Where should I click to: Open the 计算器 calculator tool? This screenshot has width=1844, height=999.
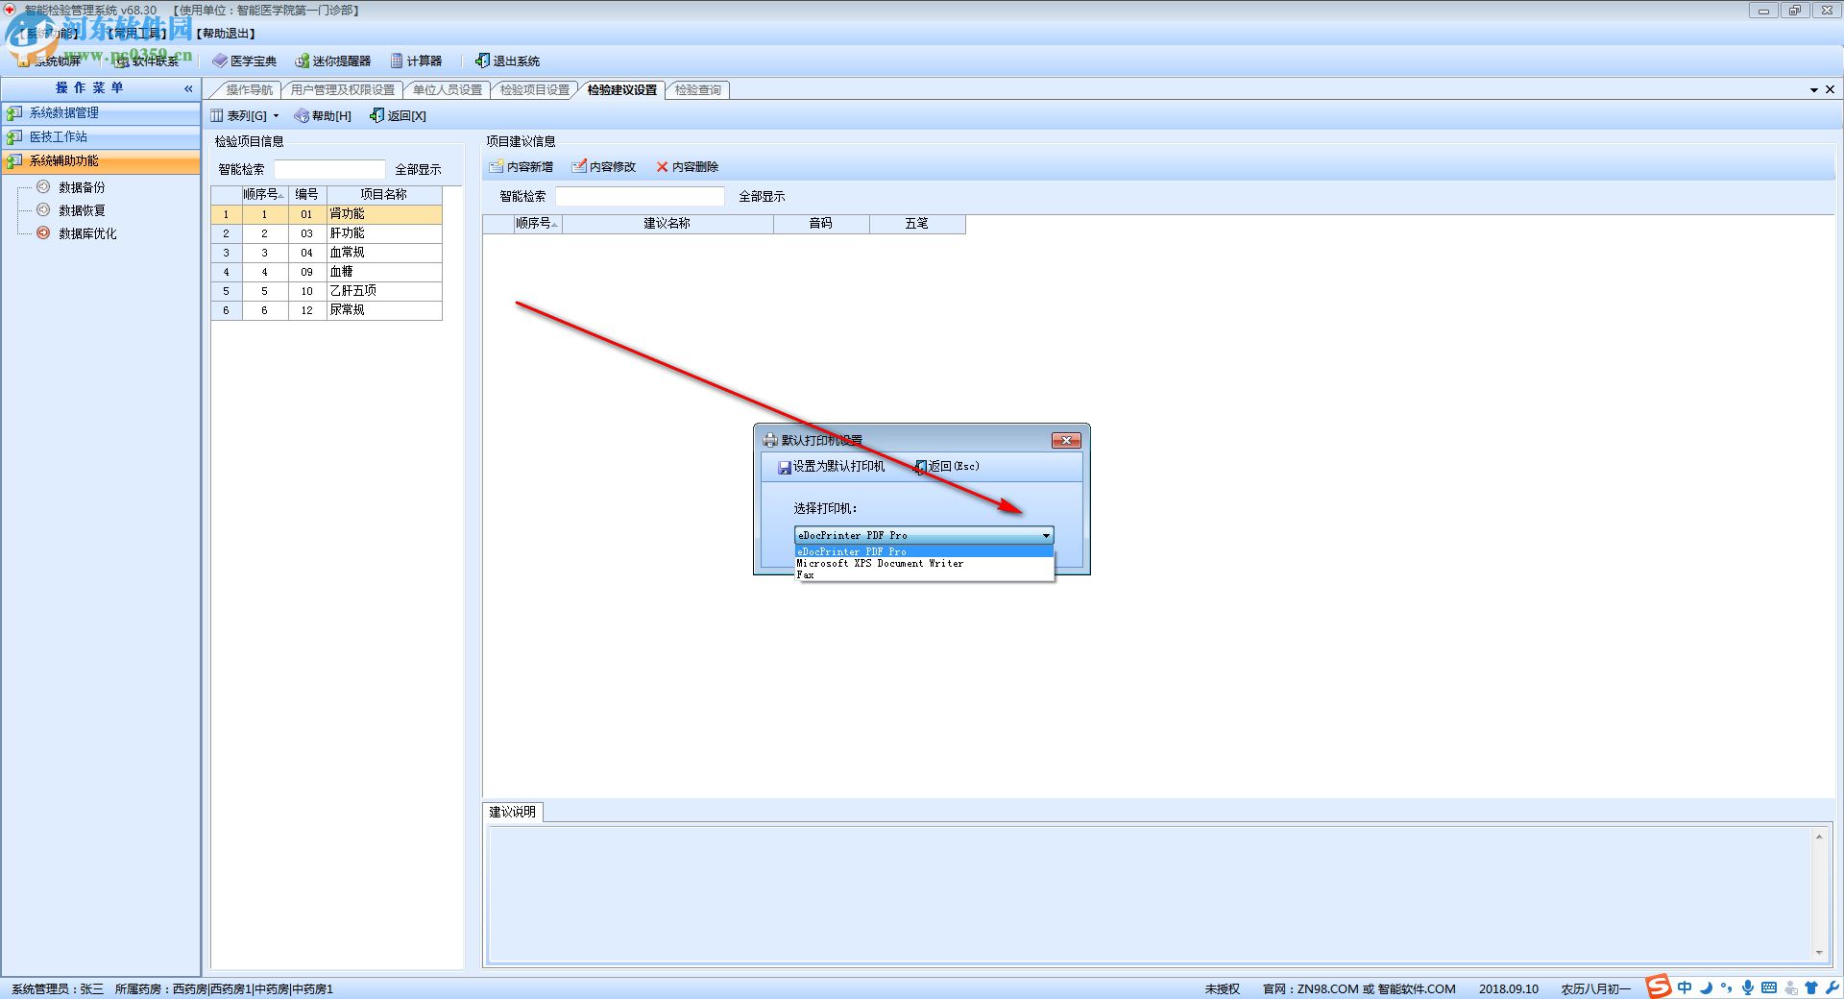click(416, 61)
